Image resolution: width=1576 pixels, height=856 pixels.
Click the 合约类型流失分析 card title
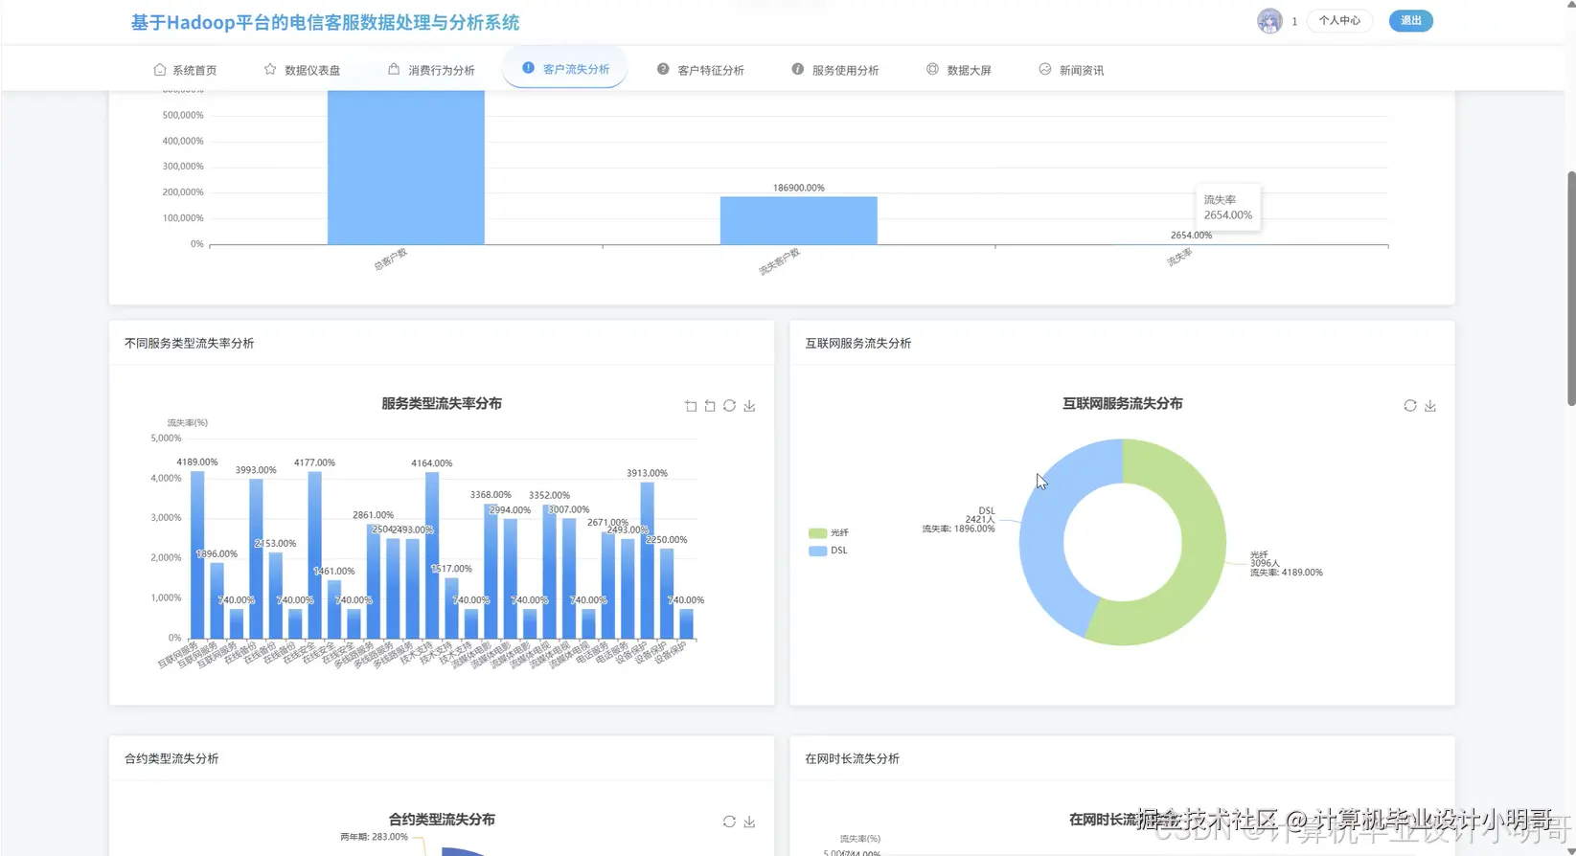pos(171,758)
